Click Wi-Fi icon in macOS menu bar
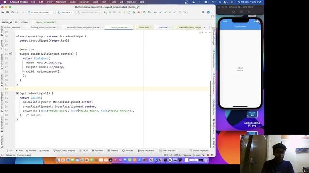The image size is (309, 173). (214, 2)
